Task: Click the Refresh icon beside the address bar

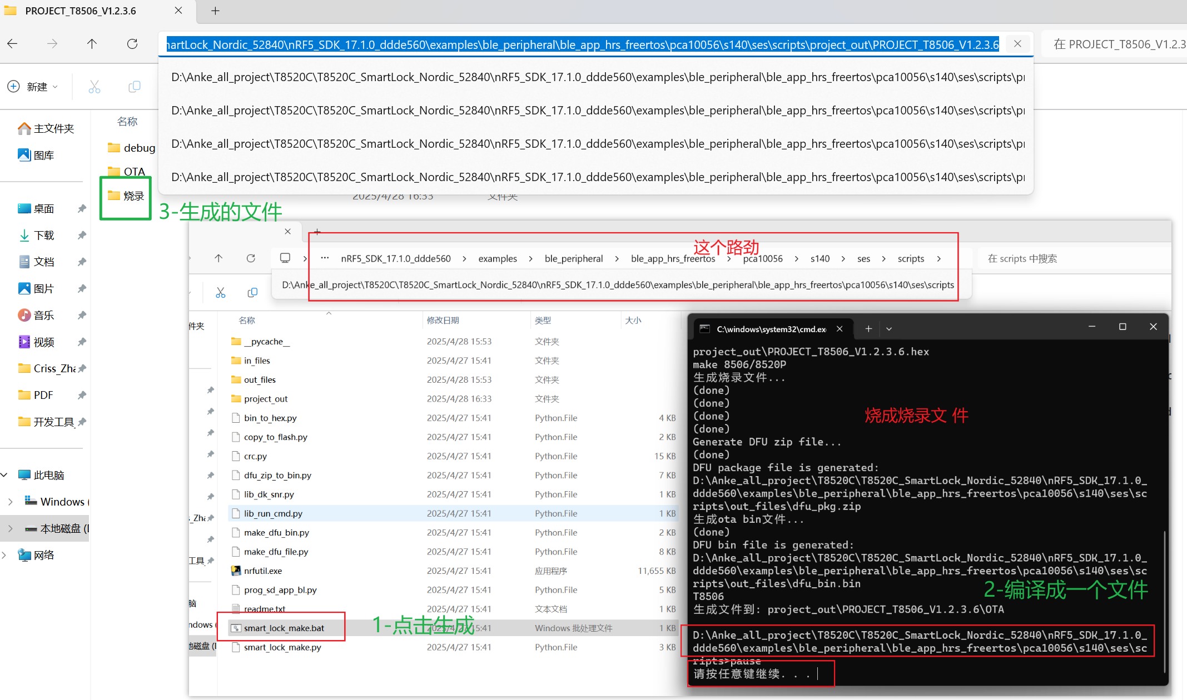Action: click(x=132, y=44)
